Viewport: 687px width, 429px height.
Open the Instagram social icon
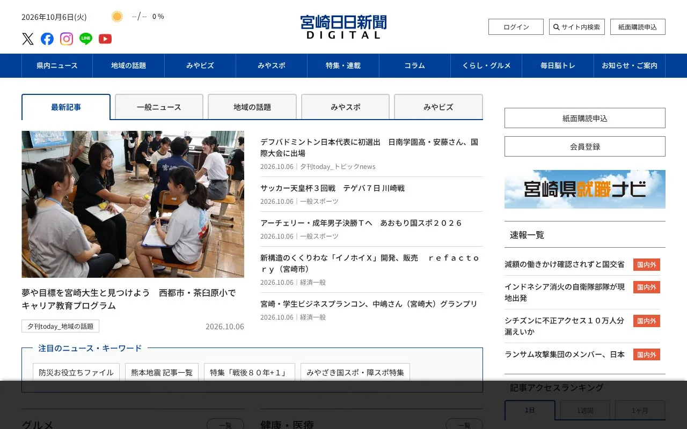pyautogui.click(x=67, y=39)
